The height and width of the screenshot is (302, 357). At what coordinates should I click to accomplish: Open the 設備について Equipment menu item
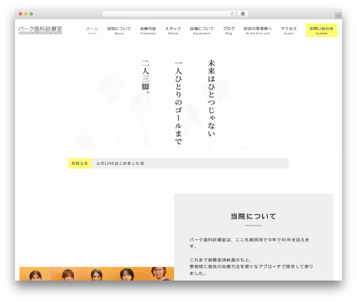point(201,31)
